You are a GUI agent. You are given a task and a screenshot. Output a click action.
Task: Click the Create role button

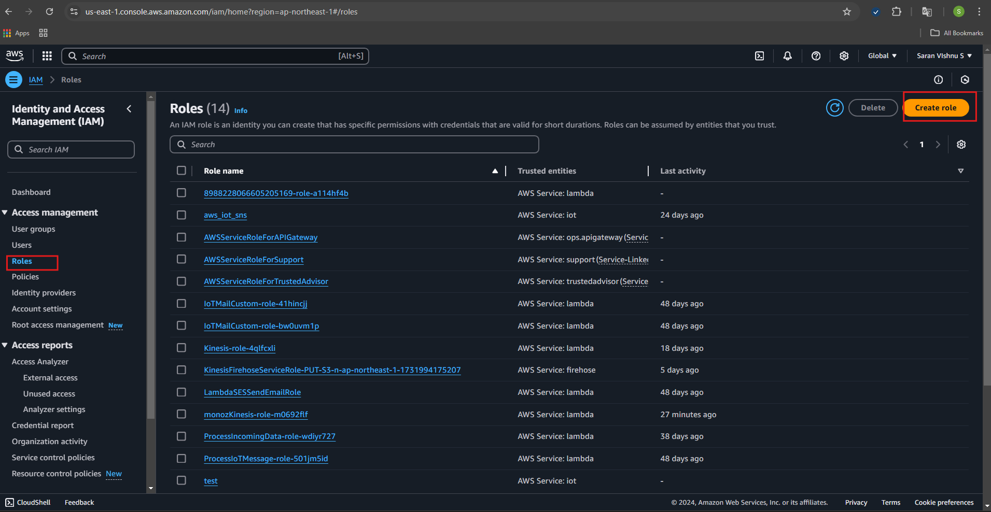coord(936,108)
